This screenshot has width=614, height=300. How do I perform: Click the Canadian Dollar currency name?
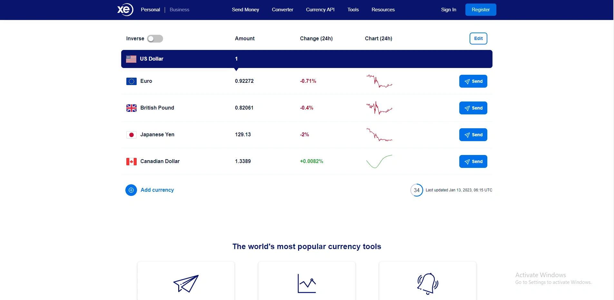[160, 161]
